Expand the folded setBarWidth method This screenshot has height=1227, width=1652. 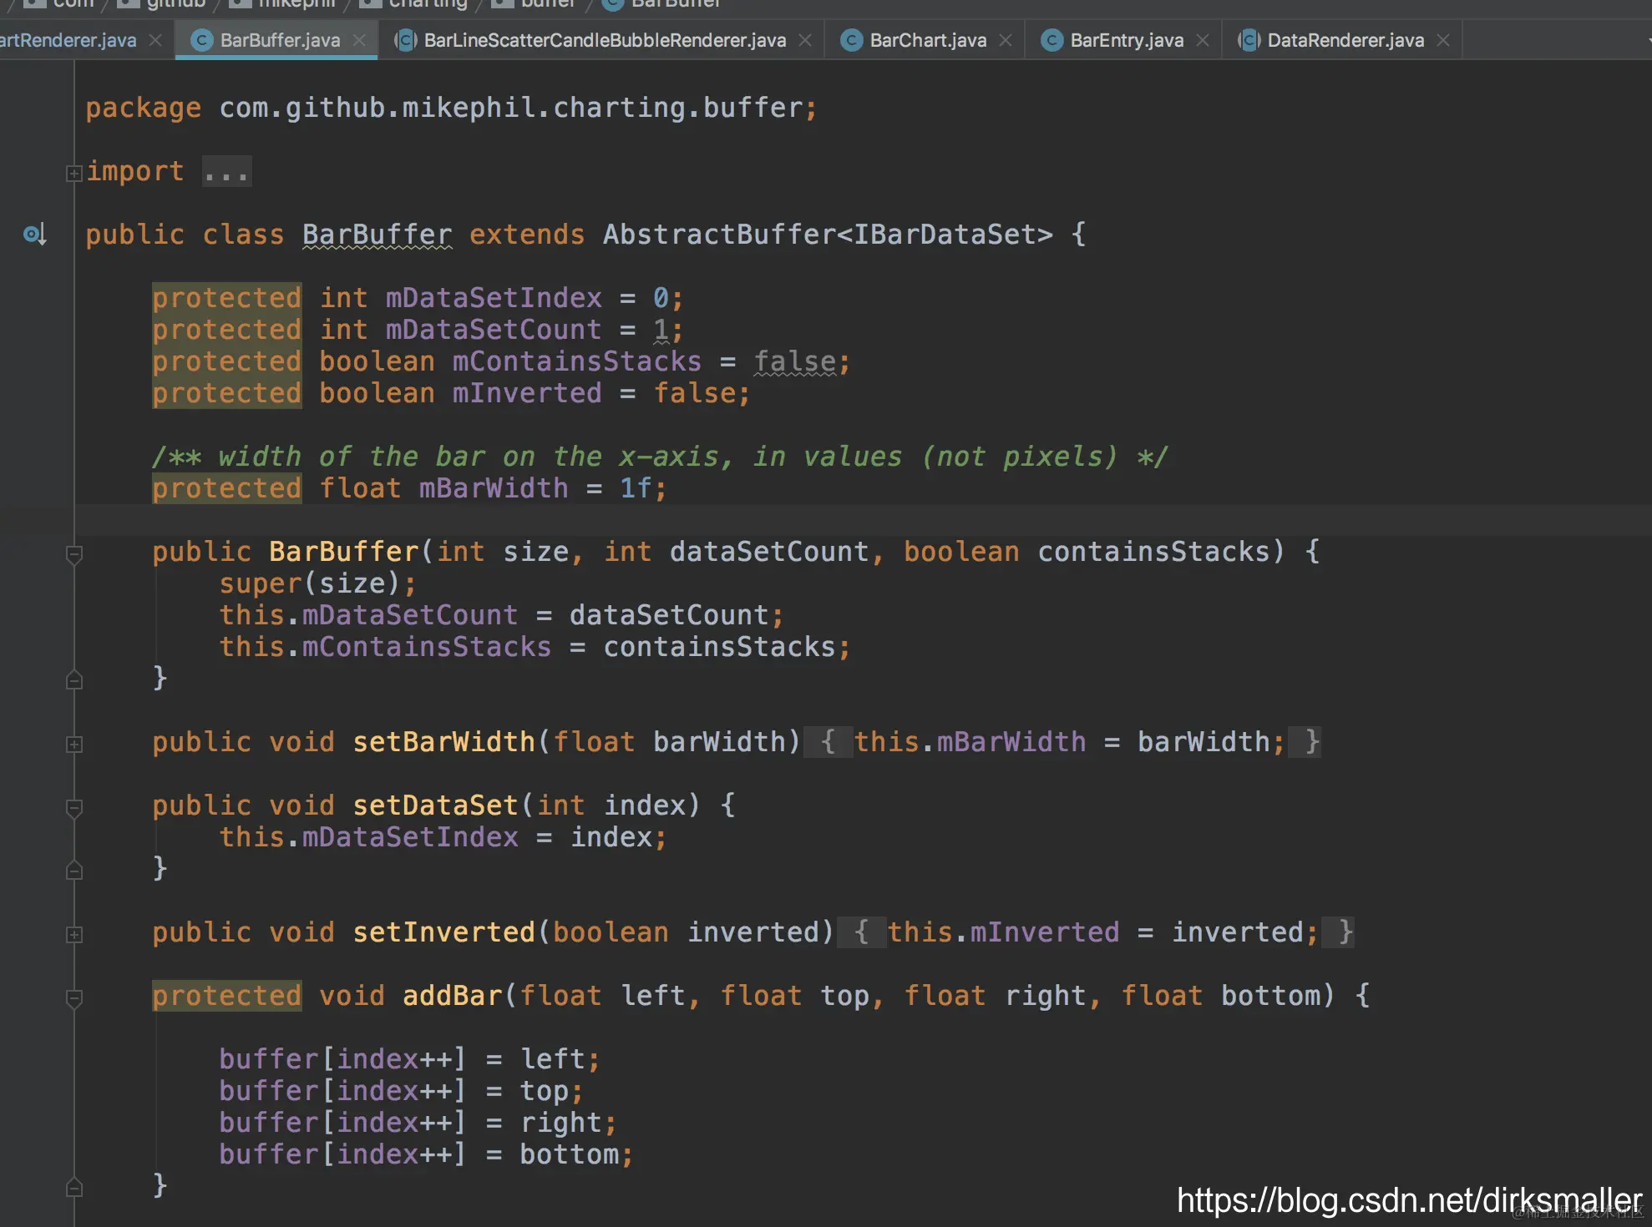pyautogui.click(x=73, y=744)
